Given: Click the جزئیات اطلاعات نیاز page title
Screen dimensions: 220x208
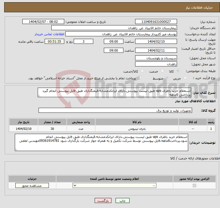Looking at the screenshot, I should pyautogui.click(x=199, y=8).
